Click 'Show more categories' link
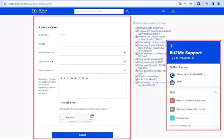Screen dimensions: 224x140 [180, 125]
